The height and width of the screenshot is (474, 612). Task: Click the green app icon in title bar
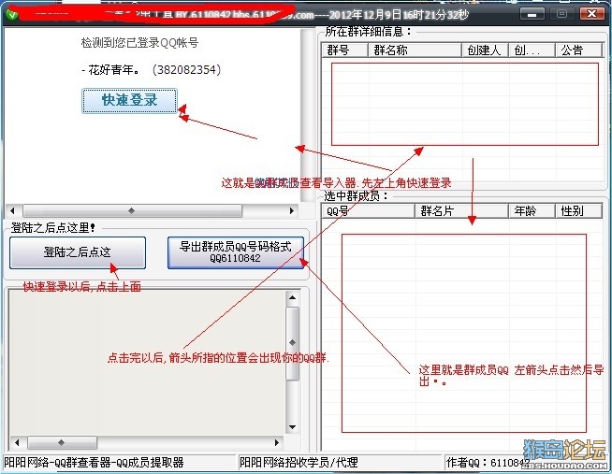[x=12, y=15]
